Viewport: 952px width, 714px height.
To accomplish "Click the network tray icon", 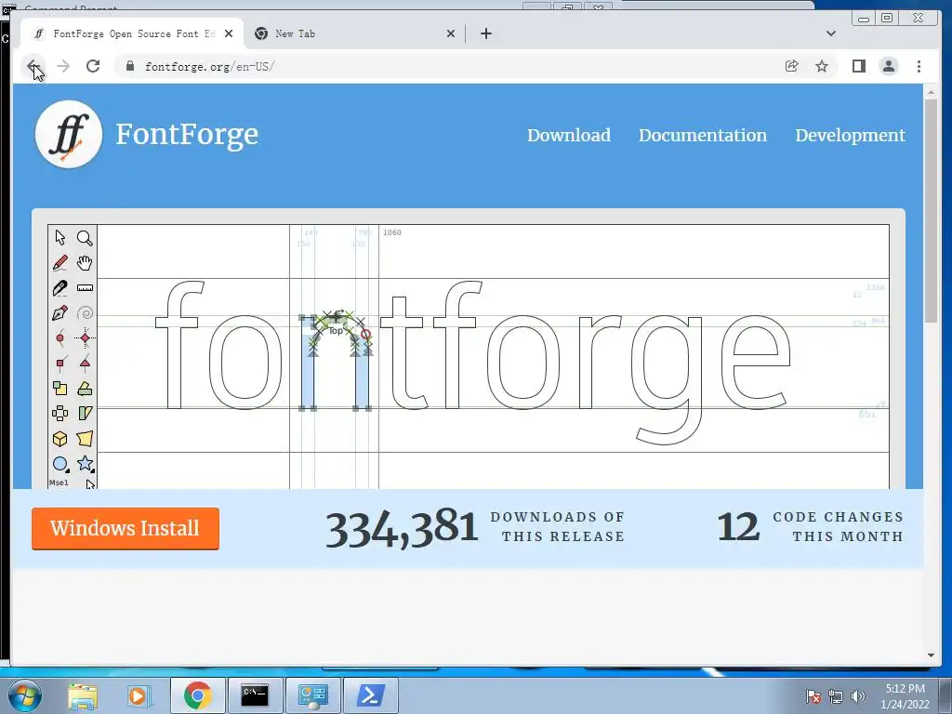I will [836, 697].
